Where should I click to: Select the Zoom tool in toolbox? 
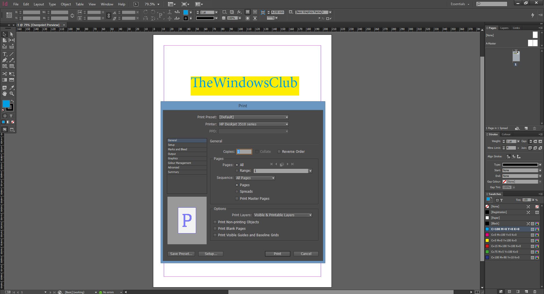[x=12, y=94]
